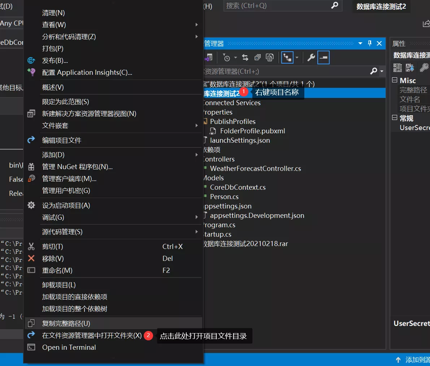Select 管理用户机密(G) menu entry
The height and width of the screenshot is (366, 430).
pyautogui.click(x=113, y=190)
